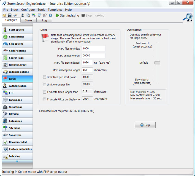Open Results Layout in the sidebar
Screen dimensions: 195x176
(x=17, y=65)
